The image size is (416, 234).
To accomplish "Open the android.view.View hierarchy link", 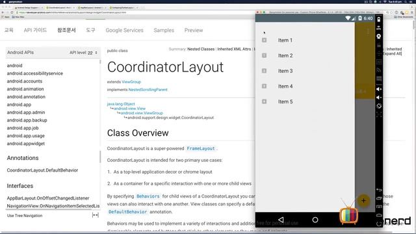I will pyautogui.click(x=130, y=109).
